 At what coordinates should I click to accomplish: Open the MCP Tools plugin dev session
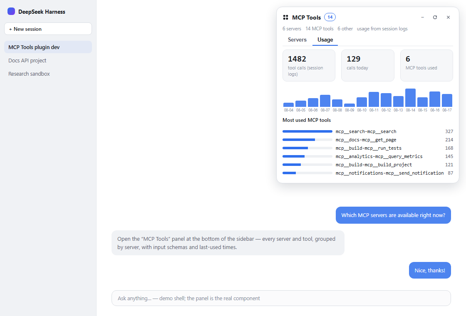click(x=48, y=47)
